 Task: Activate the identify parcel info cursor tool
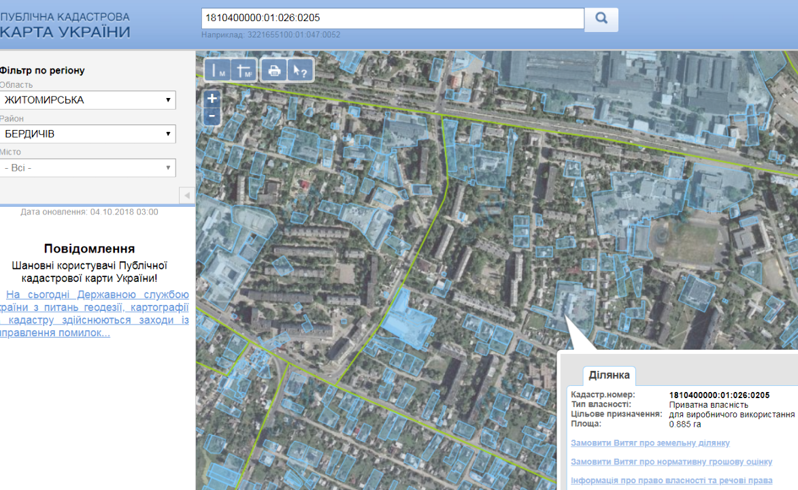[299, 70]
